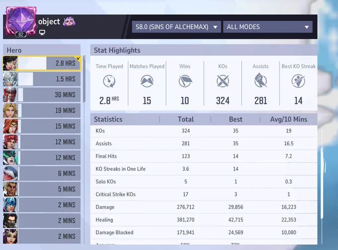The image size is (338, 250).
Task: Click the Assists statistics row label
Action: pos(104,144)
